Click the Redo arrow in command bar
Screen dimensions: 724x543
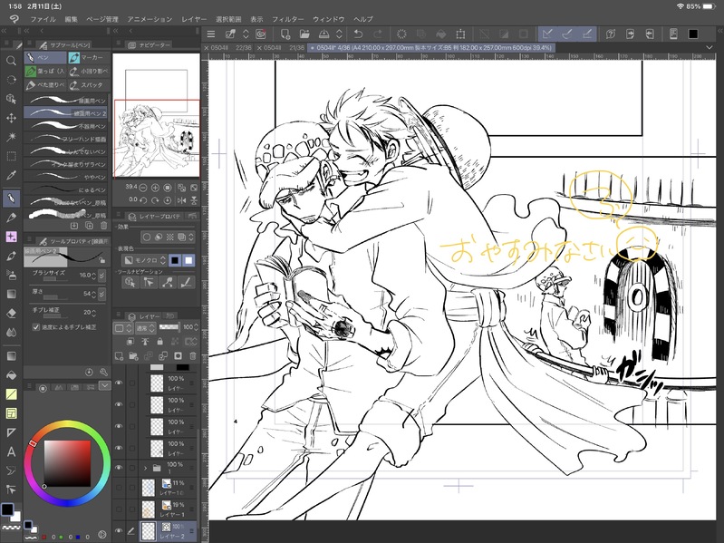click(378, 34)
